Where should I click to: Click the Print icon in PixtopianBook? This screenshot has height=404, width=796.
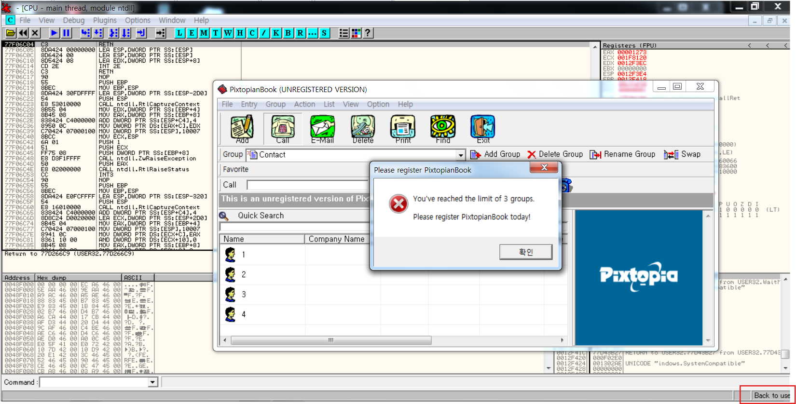(x=403, y=129)
